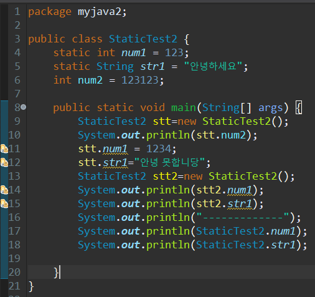Viewport: 315px width, 297px height.
Task: Click the string "안녕하세요" literal
Action: (214, 66)
